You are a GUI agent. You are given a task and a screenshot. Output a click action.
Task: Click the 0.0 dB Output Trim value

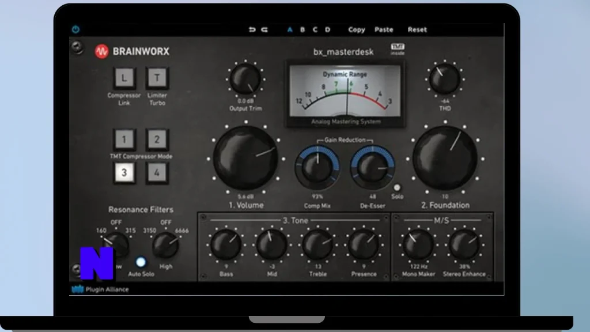tap(245, 101)
